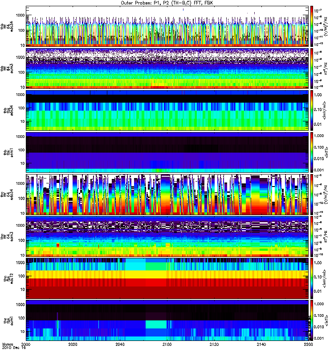This screenshot has height=357, width=334.
Task: Click the 'thc fff 64 edc34' y-axis label
Action: click(x=7, y=195)
